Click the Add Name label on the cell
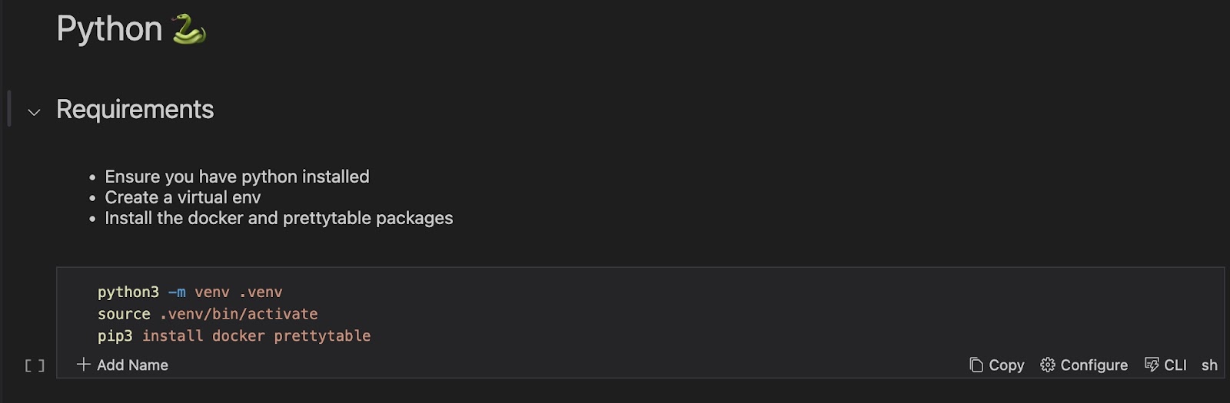The height and width of the screenshot is (403, 1230). [132, 365]
